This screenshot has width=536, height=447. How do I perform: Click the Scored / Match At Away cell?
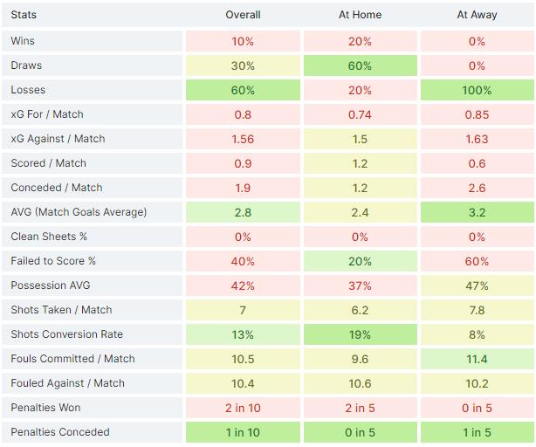(477, 163)
